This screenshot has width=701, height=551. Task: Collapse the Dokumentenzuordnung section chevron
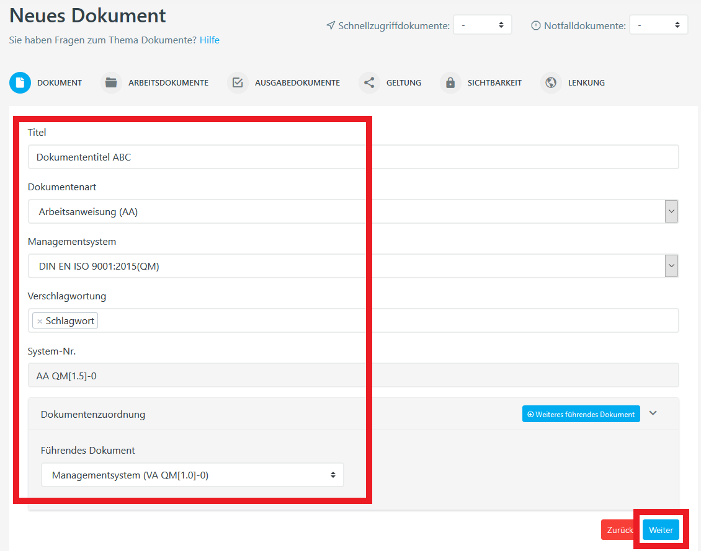point(653,413)
